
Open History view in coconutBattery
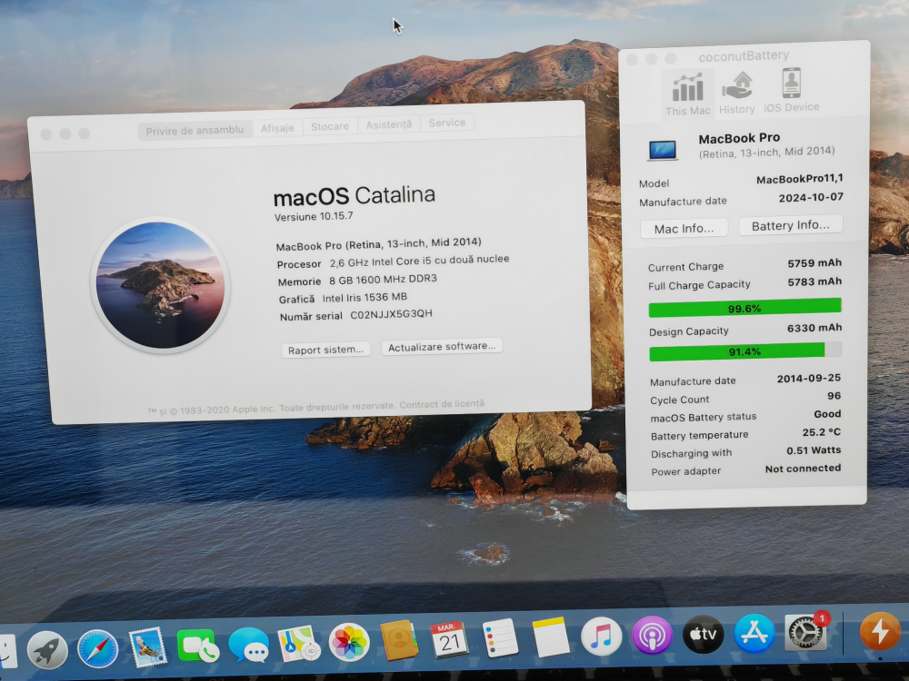pyautogui.click(x=737, y=93)
